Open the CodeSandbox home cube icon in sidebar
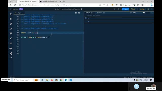This screenshot has height=91, width=162. [11, 14]
